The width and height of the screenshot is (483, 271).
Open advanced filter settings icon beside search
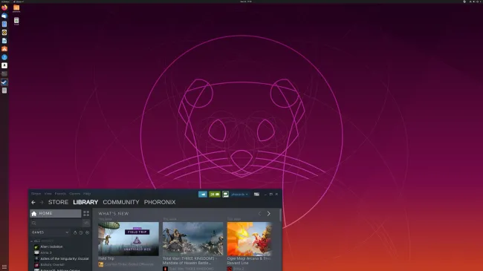pos(86,223)
